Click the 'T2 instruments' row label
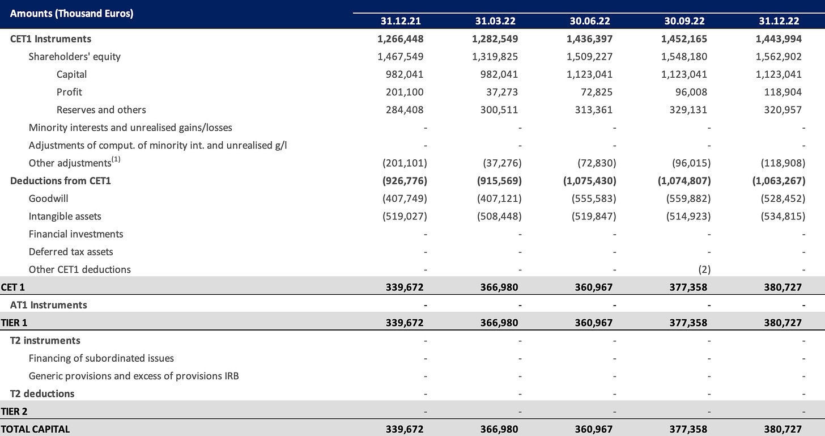Screen dimensions: 825x436 point(45,341)
